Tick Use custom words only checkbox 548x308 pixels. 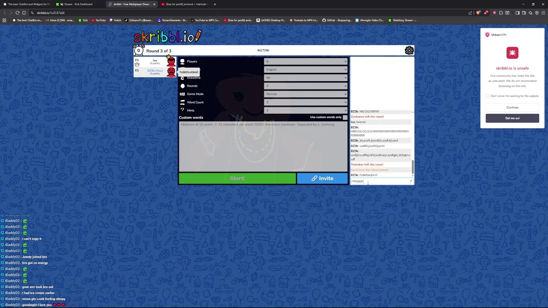(345, 117)
